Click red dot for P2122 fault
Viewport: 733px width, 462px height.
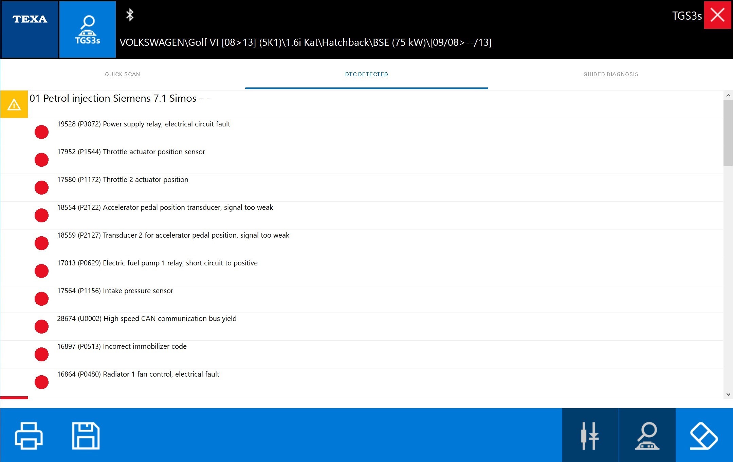41,215
